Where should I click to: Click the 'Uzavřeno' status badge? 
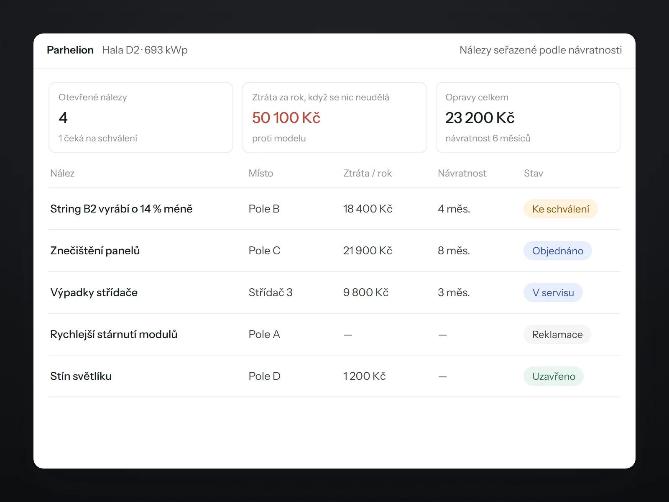pyautogui.click(x=554, y=376)
